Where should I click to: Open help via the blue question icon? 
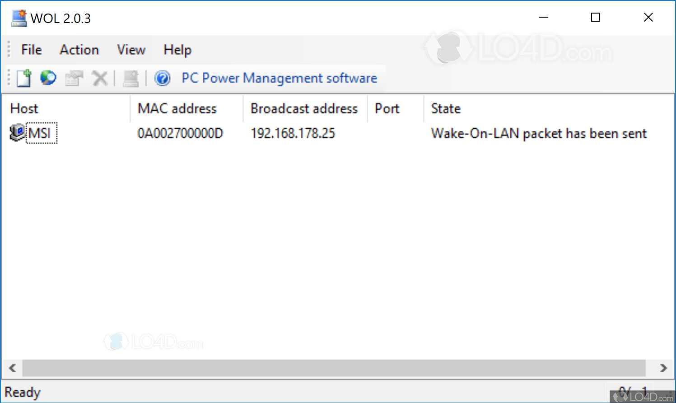point(163,78)
